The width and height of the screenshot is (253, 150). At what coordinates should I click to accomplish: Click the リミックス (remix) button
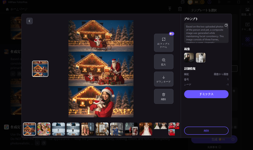coord(206,94)
